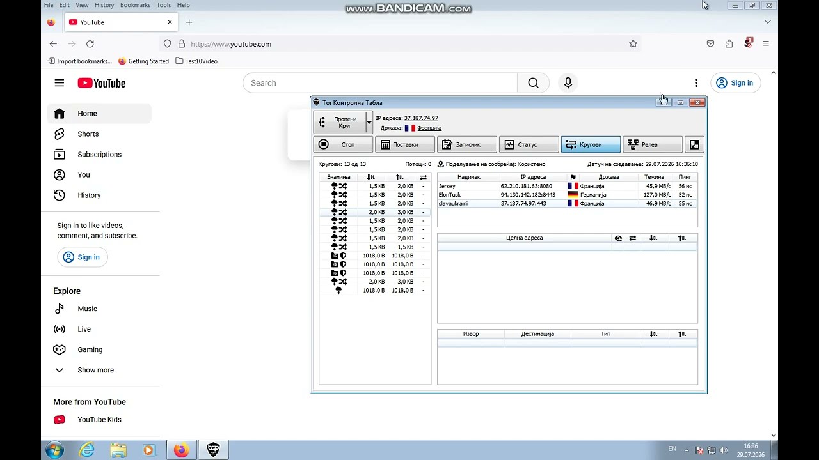Click the Стоп button in Tor panel
Image resolution: width=819 pixels, height=460 pixels.
[343, 144]
